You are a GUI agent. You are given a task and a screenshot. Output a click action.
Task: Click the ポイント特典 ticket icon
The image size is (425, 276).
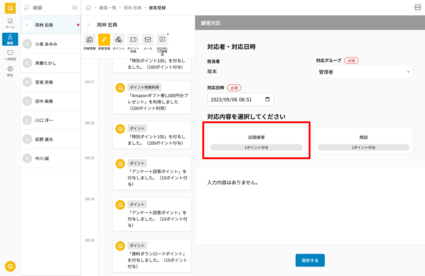(x=133, y=40)
